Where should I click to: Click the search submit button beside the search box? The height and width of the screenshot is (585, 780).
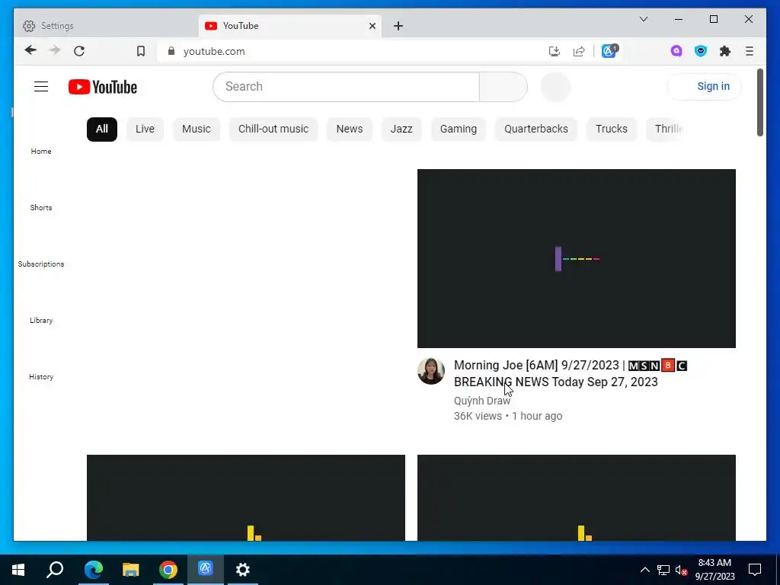pos(503,87)
